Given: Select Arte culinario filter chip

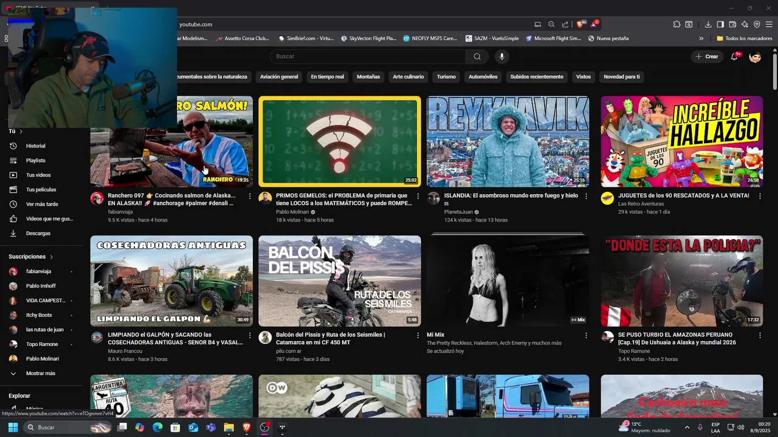Looking at the screenshot, I should [408, 77].
